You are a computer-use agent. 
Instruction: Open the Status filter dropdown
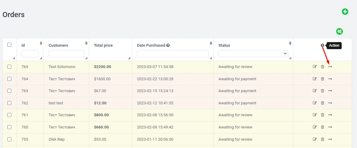pos(253,54)
